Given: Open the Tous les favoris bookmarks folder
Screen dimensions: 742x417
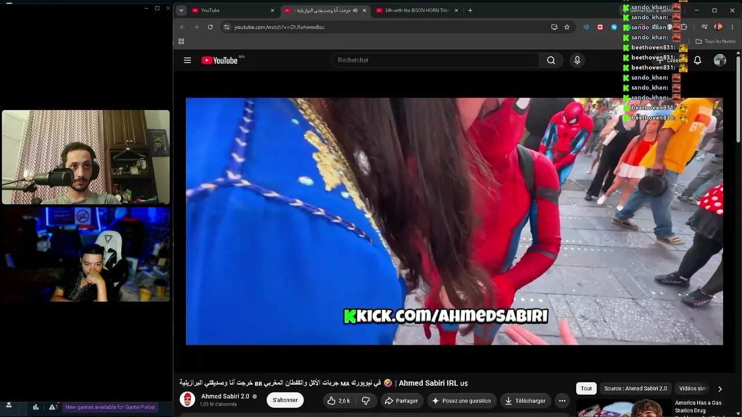Looking at the screenshot, I should click(x=715, y=41).
